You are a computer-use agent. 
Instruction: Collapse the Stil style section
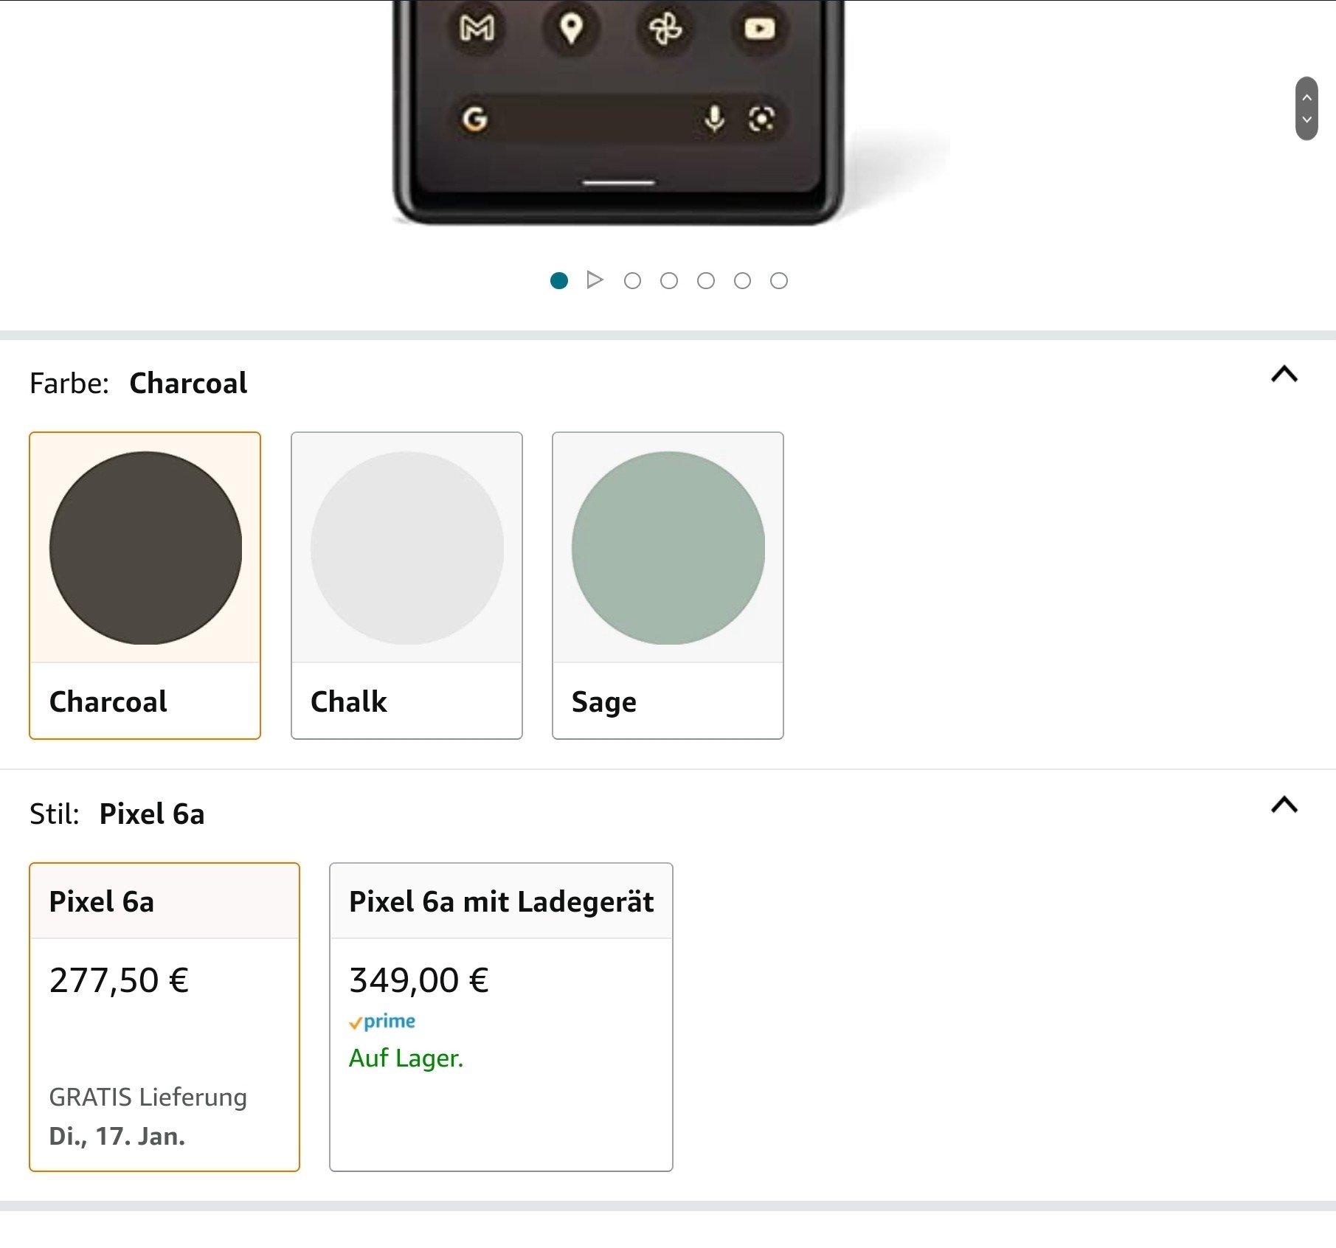point(1284,805)
